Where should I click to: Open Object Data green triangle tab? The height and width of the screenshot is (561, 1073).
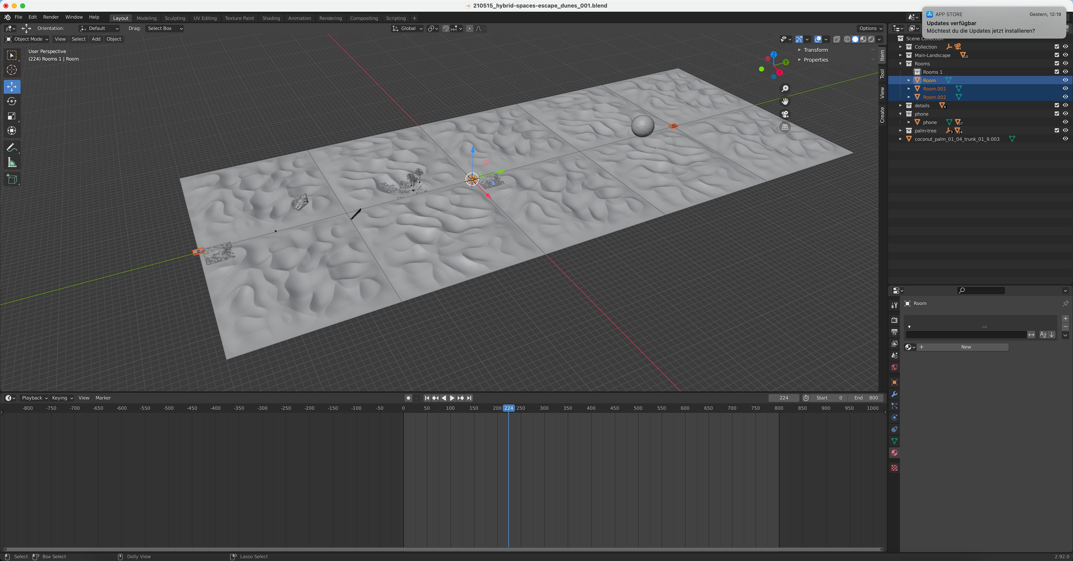point(894,441)
